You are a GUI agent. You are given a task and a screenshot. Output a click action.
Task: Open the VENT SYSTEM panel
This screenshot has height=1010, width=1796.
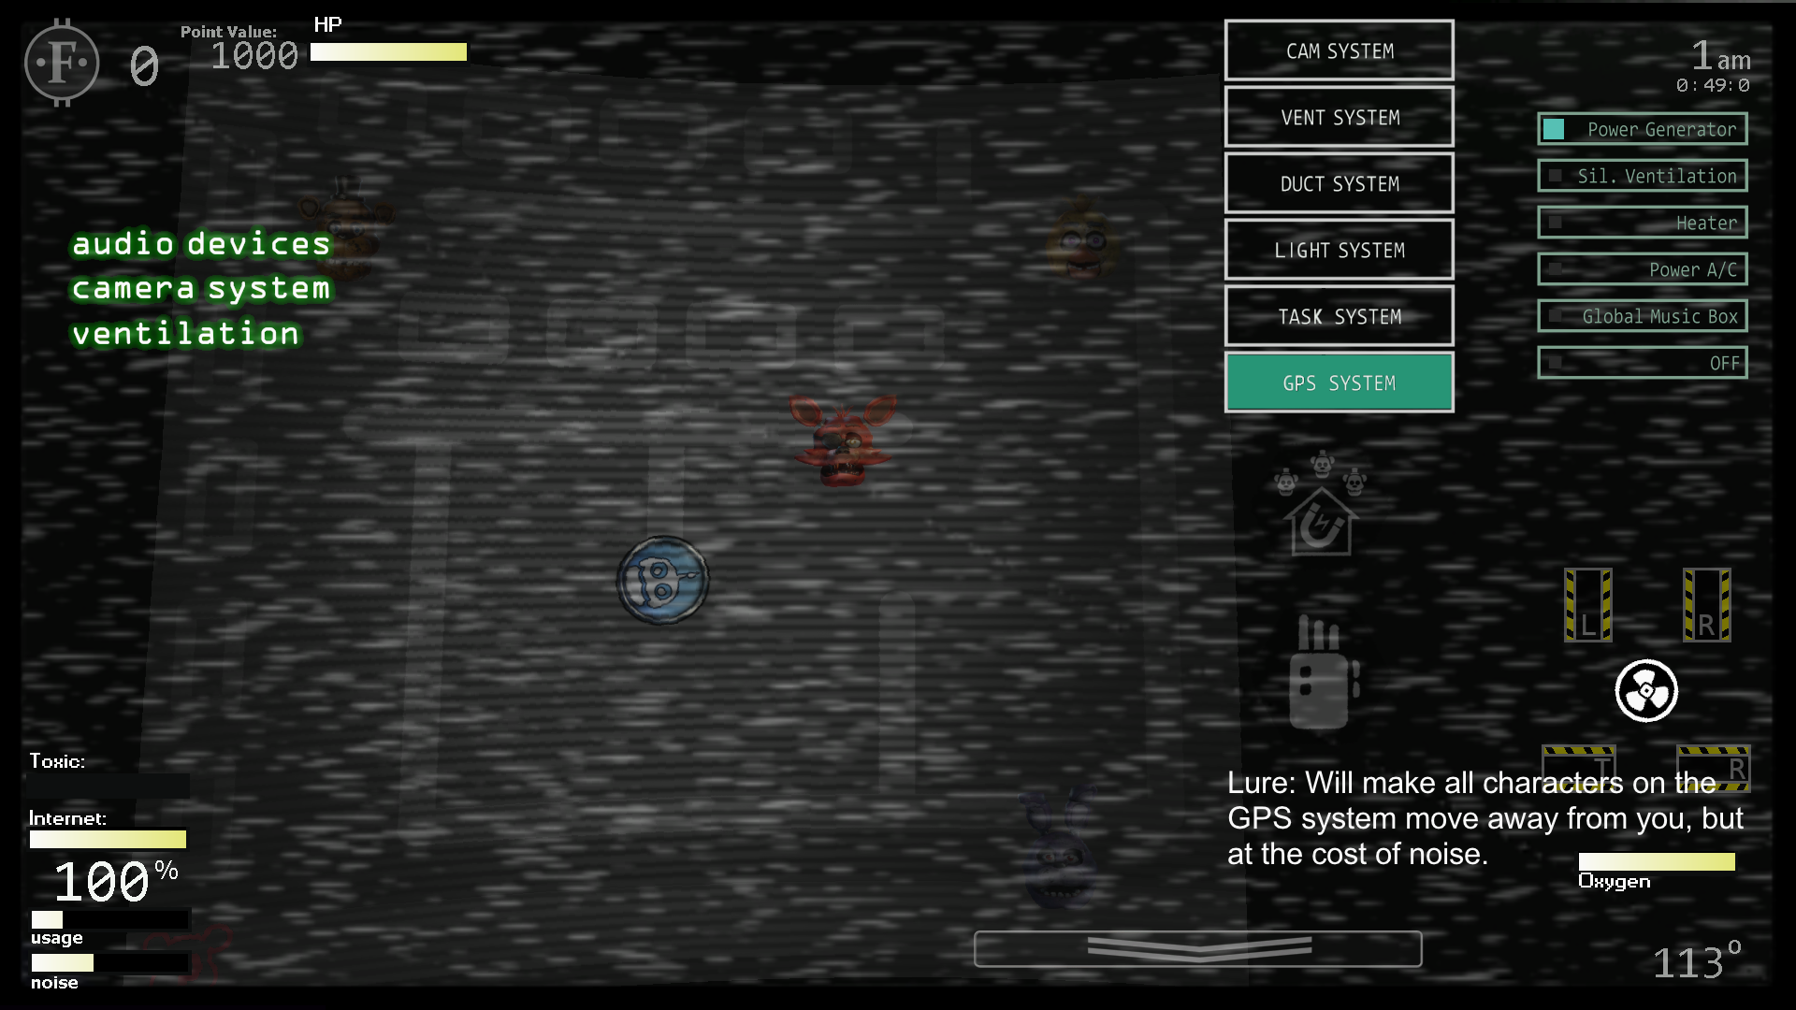point(1339,117)
